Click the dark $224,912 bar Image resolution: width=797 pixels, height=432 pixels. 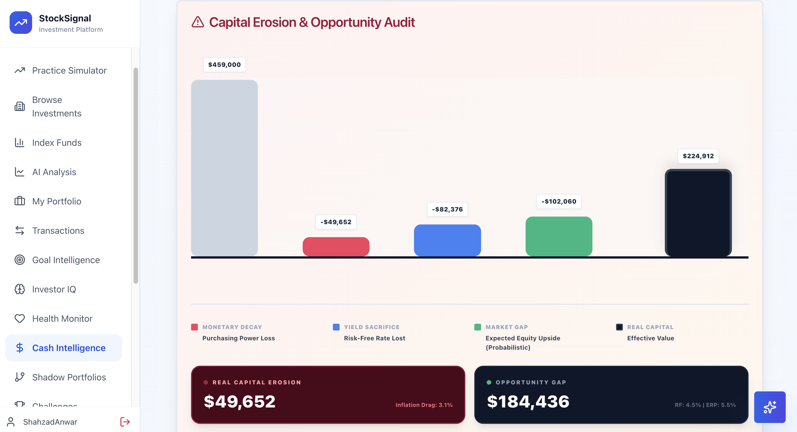698,213
